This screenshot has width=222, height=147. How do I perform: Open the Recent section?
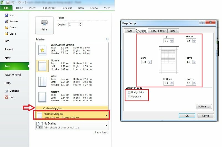(9, 50)
